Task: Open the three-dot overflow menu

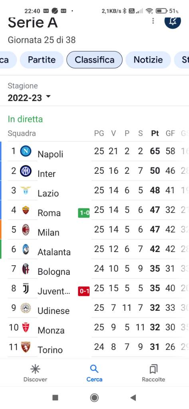Action: point(153,21)
